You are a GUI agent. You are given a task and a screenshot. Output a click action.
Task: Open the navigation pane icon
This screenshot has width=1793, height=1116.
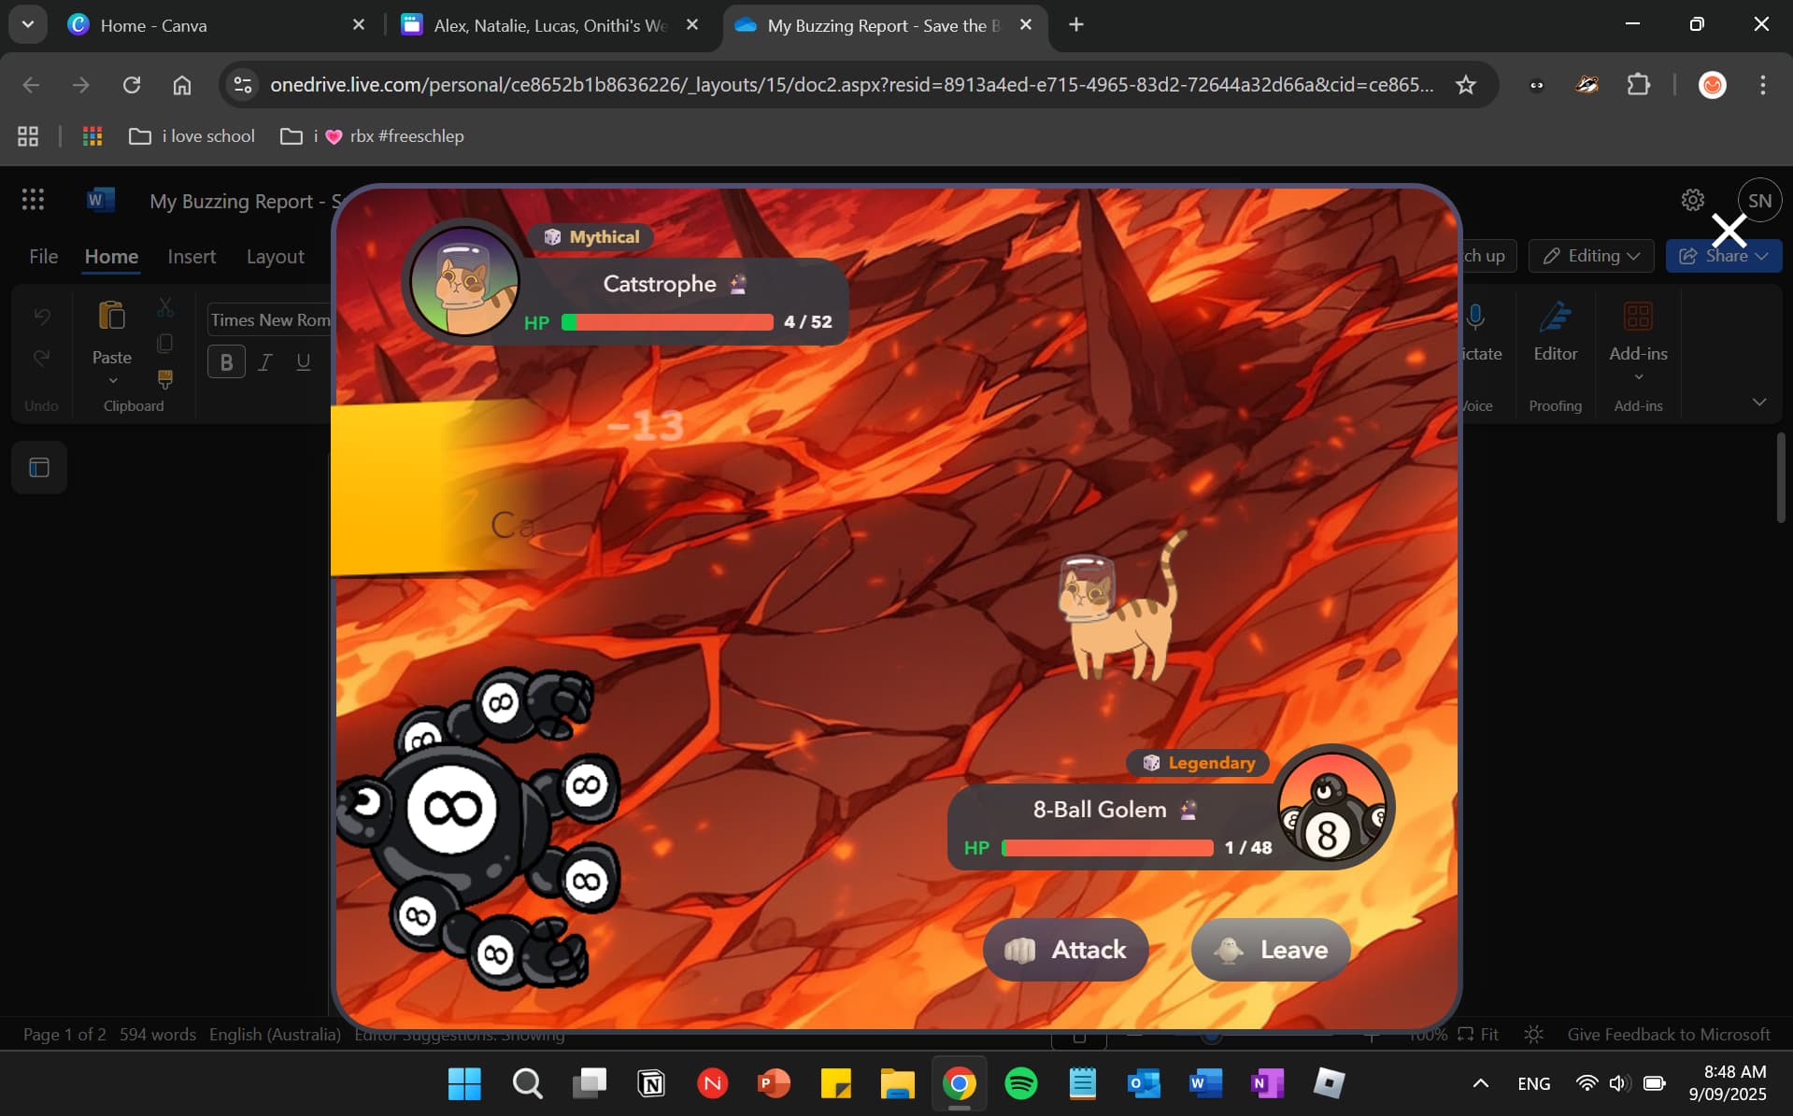tap(39, 468)
